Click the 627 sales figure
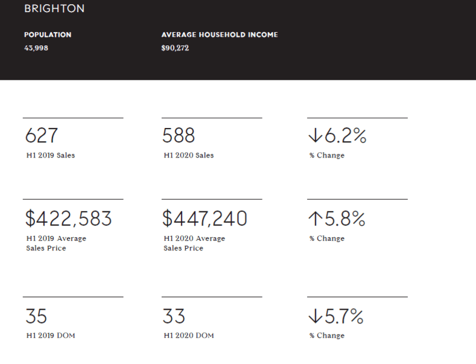The height and width of the screenshot is (364, 476). pyautogui.click(x=42, y=135)
